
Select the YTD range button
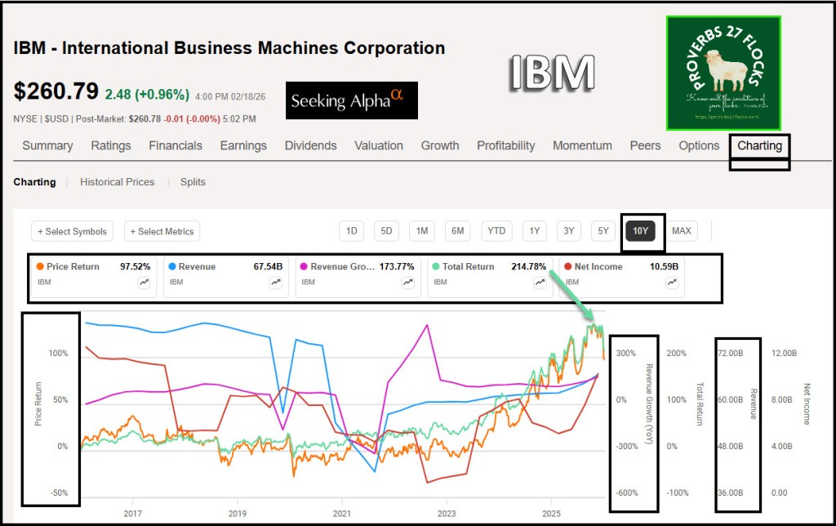[x=496, y=231]
